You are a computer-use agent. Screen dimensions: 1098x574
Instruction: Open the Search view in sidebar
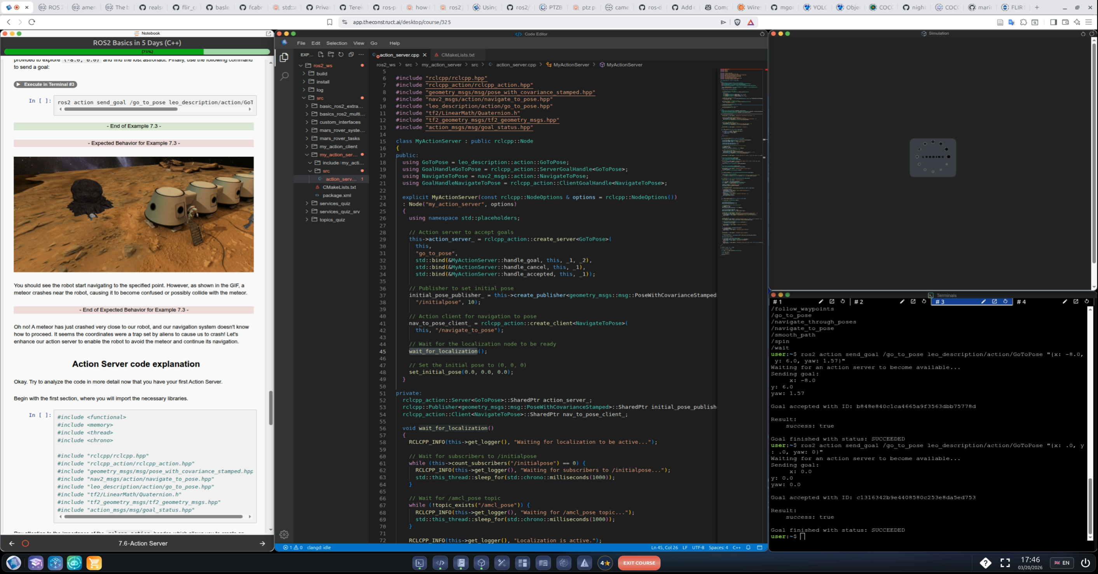tap(284, 76)
